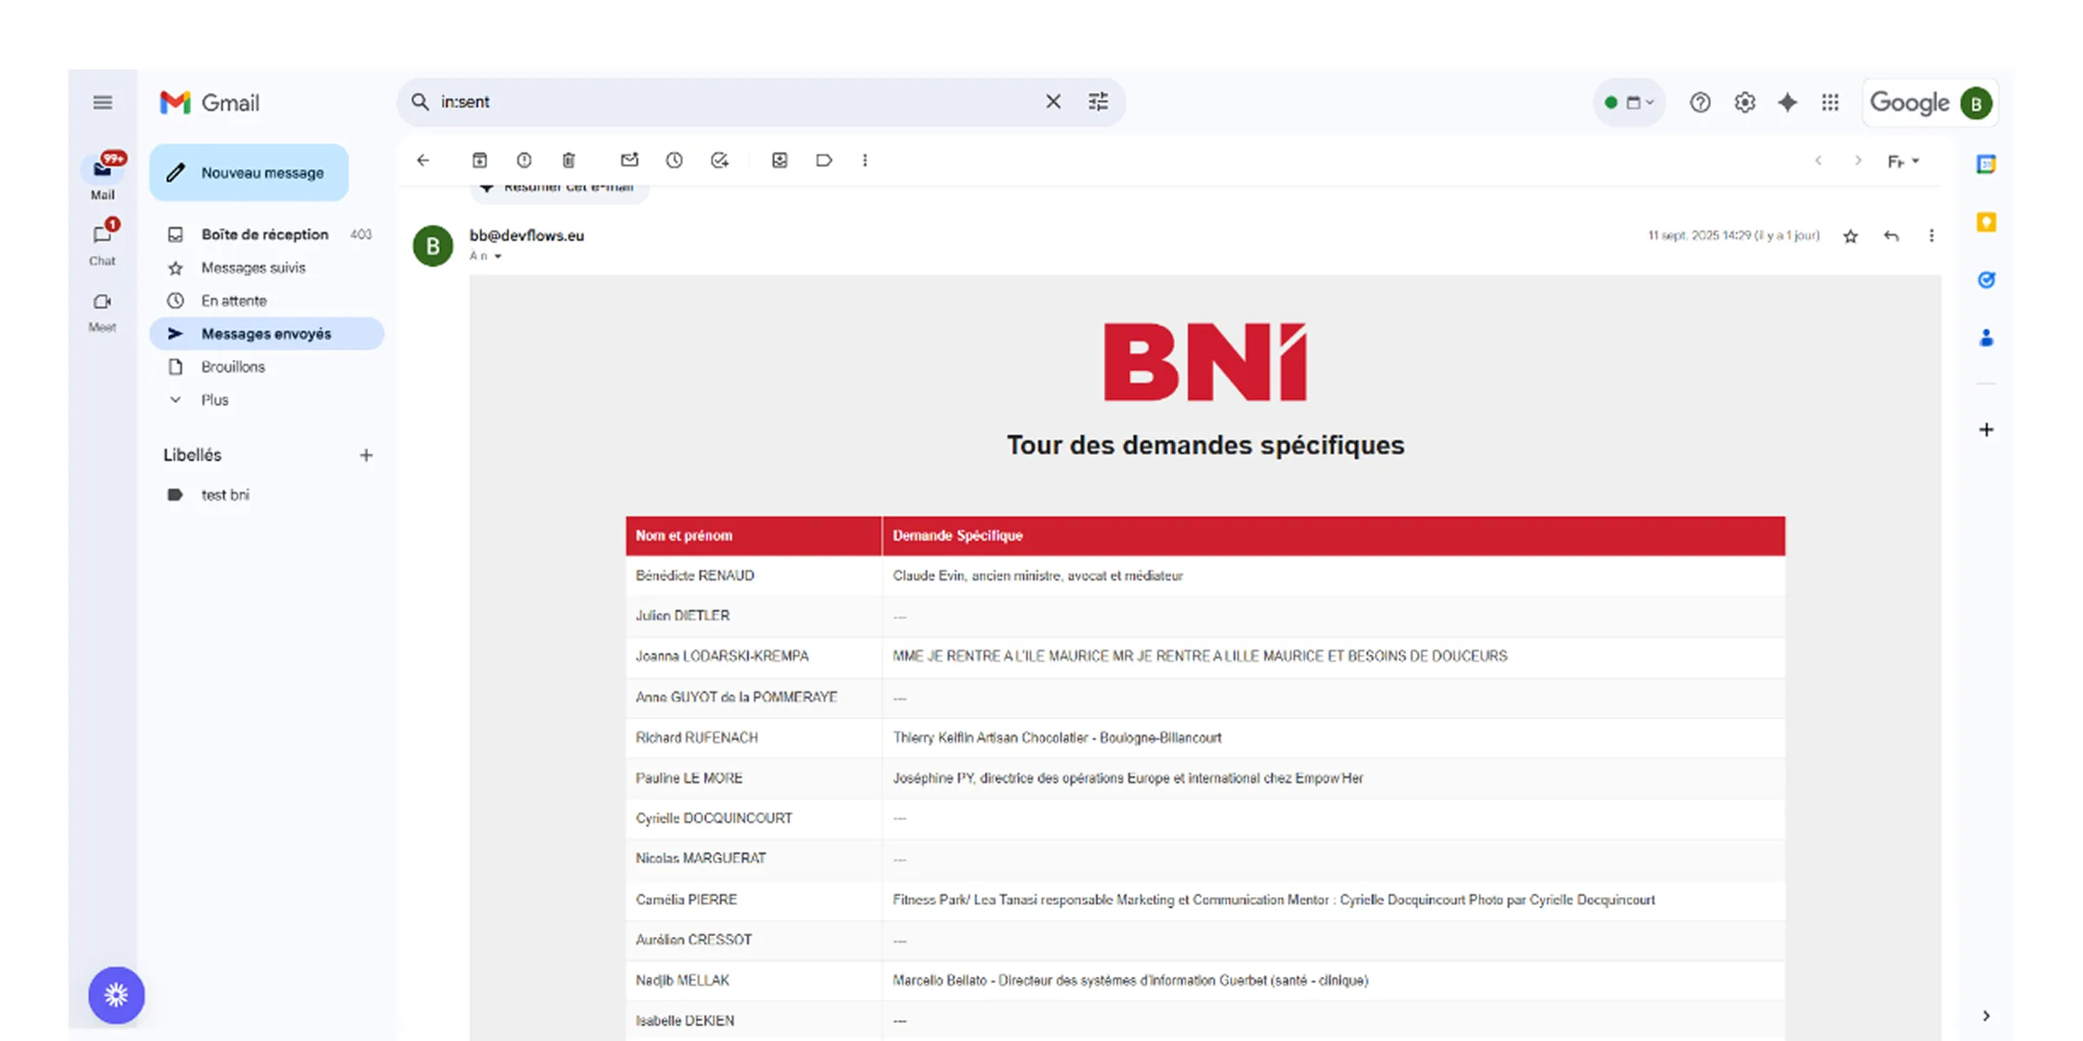Mark the email as unread
The width and height of the screenshot is (2083, 1041).
point(630,160)
